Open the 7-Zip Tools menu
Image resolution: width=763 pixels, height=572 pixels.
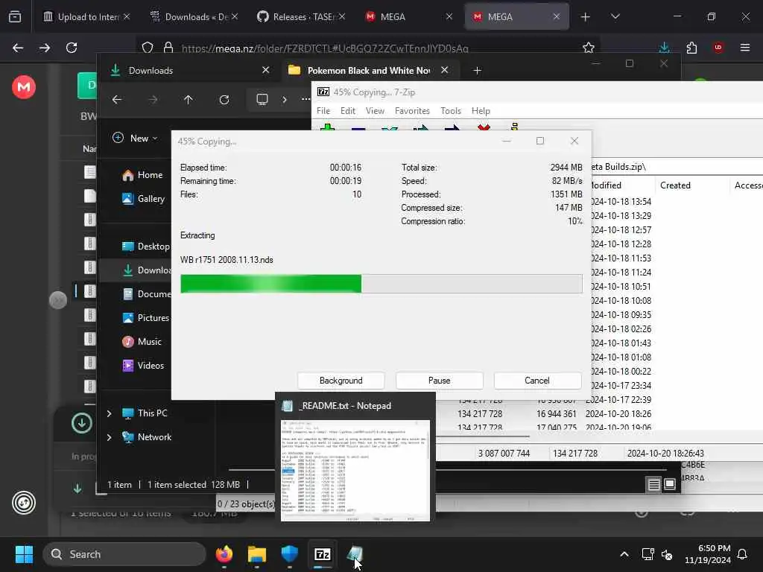tap(451, 111)
